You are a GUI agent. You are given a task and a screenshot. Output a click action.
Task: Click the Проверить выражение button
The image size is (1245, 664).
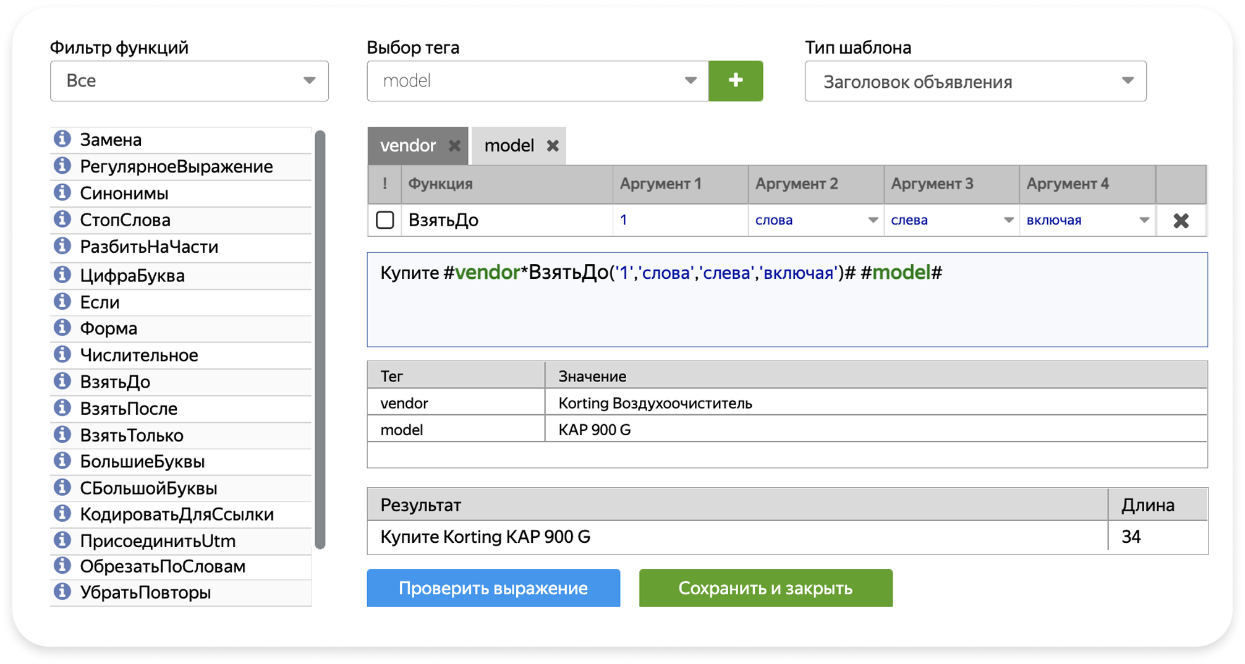(x=493, y=588)
